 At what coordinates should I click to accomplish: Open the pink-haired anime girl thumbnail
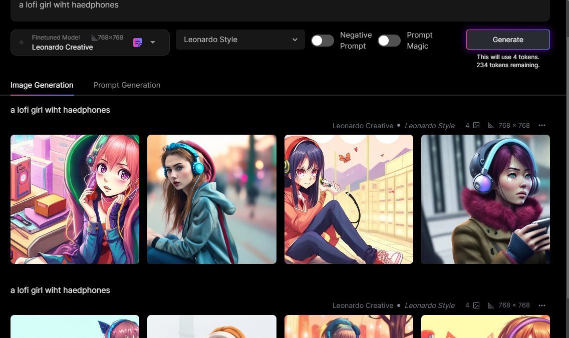tap(75, 199)
